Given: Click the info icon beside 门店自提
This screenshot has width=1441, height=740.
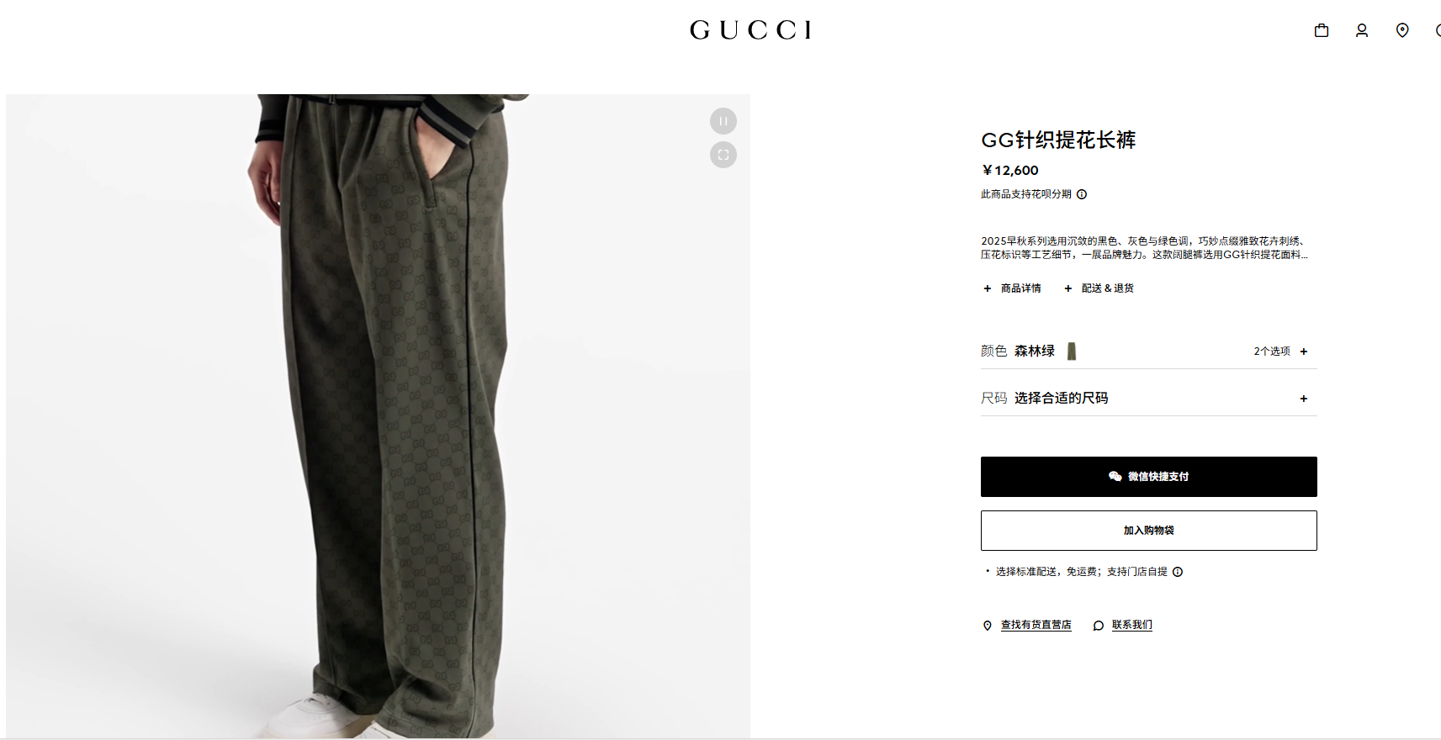Looking at the screenshot, I should point(1178,572).
